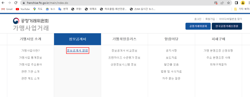Screen dimensions: 250x97
Task: Open 보도자료 under 알림마당
Action: point(171,58)
